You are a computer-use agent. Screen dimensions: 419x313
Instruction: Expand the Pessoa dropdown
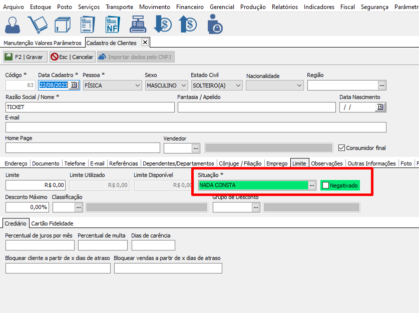138,85
